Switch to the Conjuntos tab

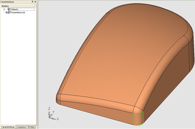[21, 127]
